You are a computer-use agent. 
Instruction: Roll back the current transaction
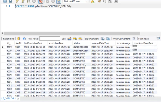pyautogui.click(x=53, y=1)
